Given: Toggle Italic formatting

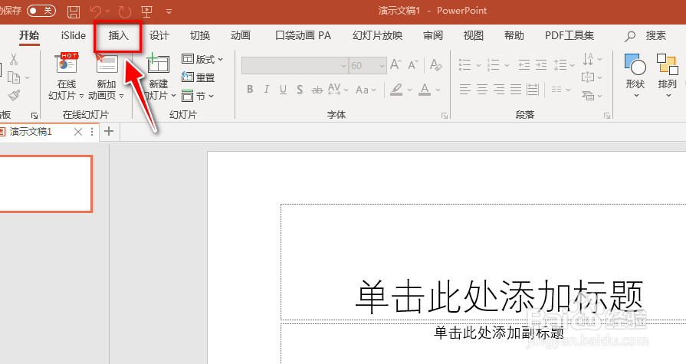Looking at the screenshot, I should tap(267, 89).
